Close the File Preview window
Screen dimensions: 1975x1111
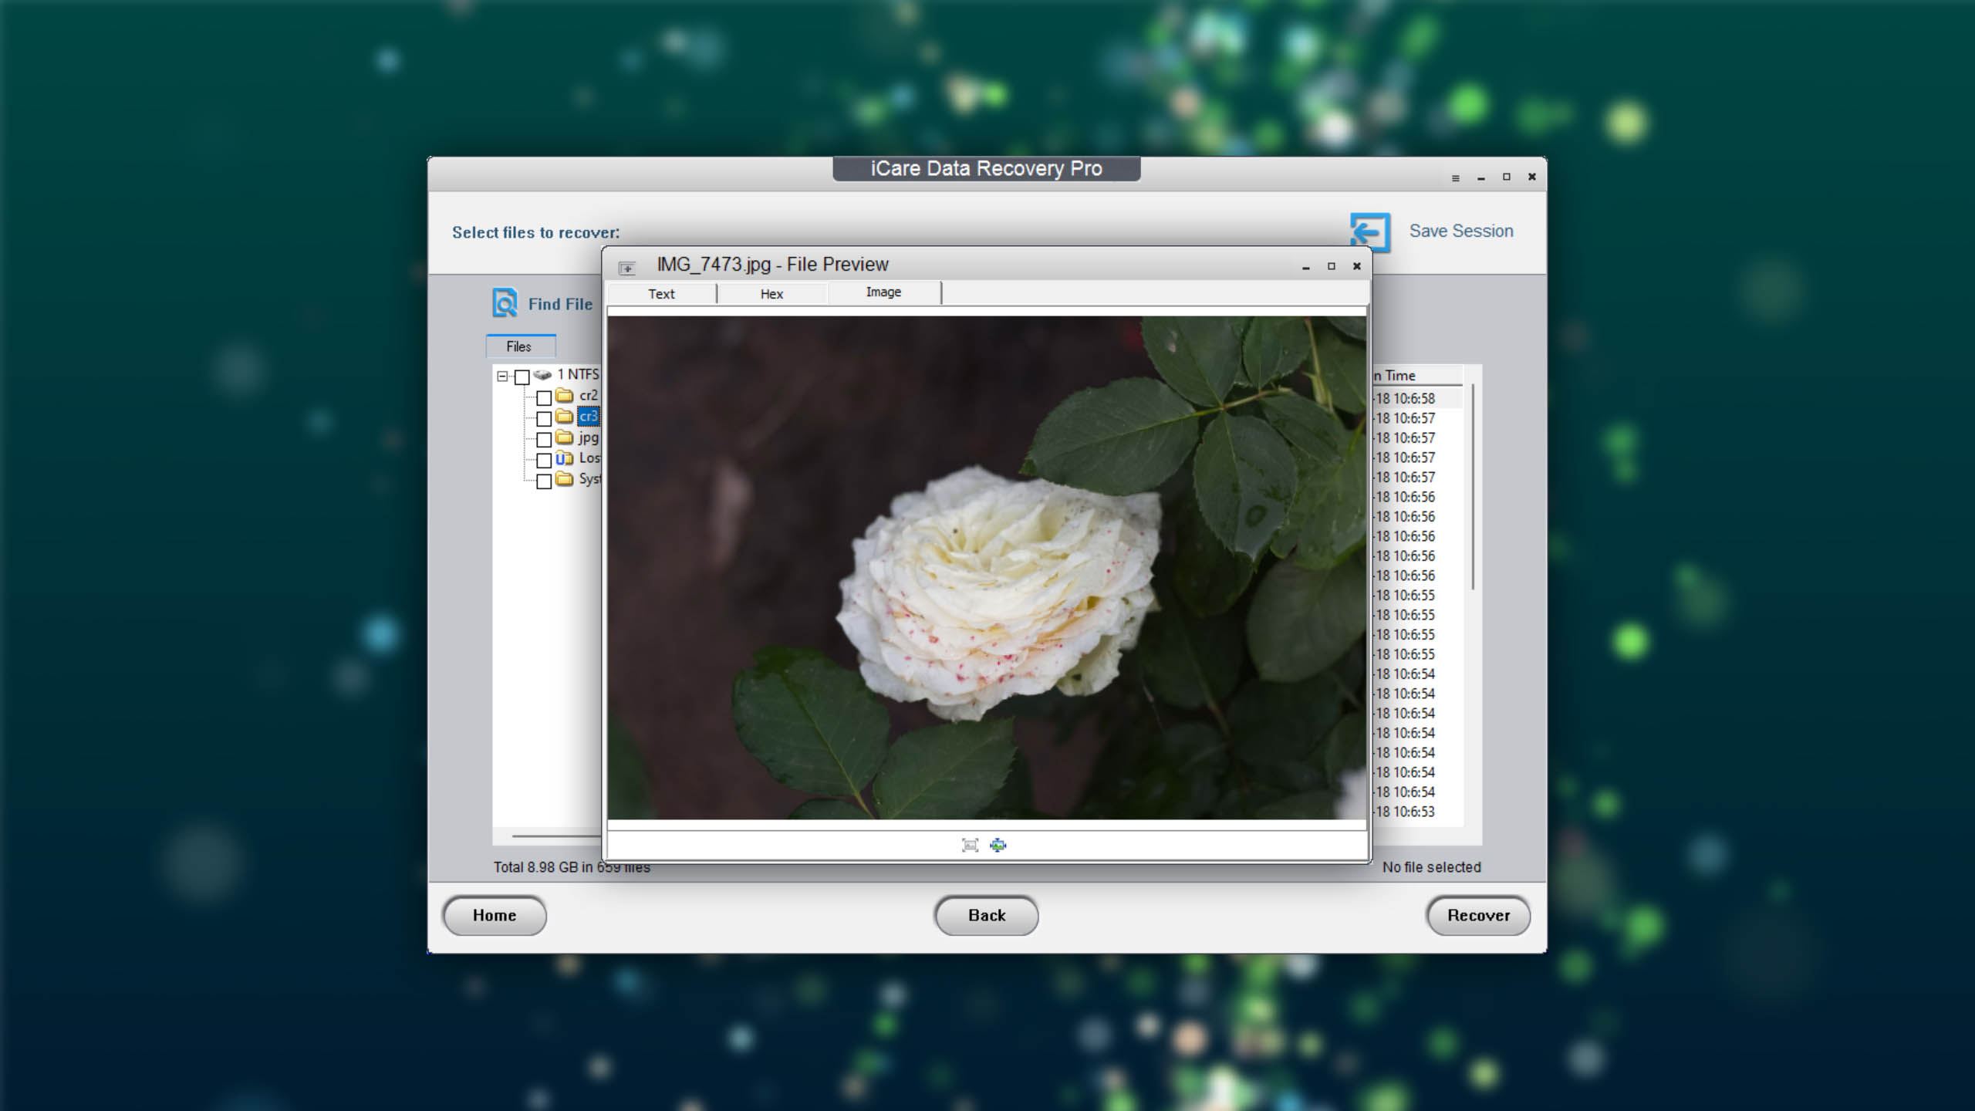tap(1357, 266)
